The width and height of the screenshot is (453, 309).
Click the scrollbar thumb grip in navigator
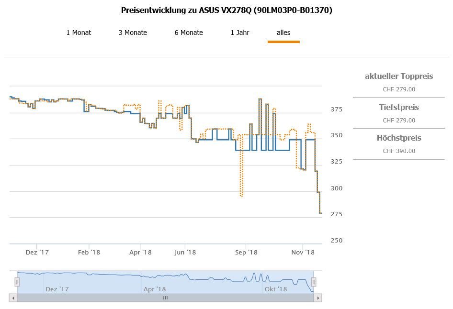[165, 298]
